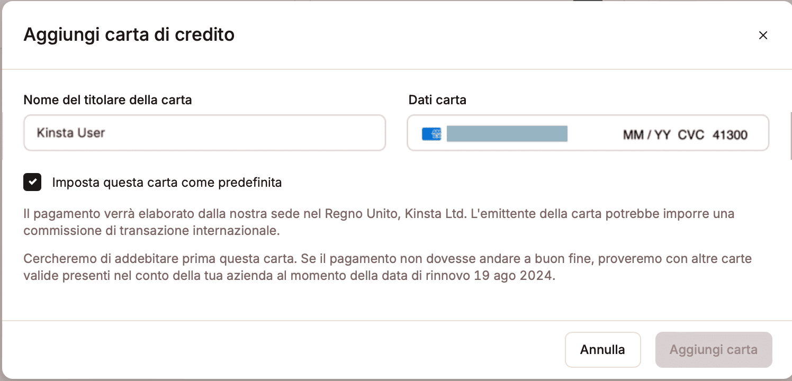Toggle the Imposta questa carta come predefinita checkbox
Viewport: 792px width, 381px height.
coord(33,183)
